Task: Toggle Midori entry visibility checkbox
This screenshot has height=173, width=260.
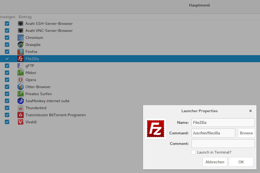Action: click(7, 73)
